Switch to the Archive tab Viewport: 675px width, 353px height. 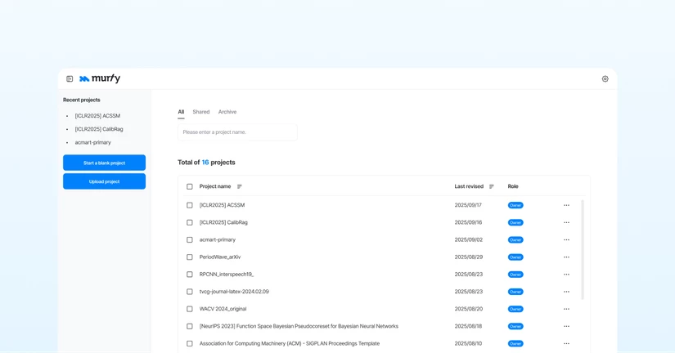(227, 112)
